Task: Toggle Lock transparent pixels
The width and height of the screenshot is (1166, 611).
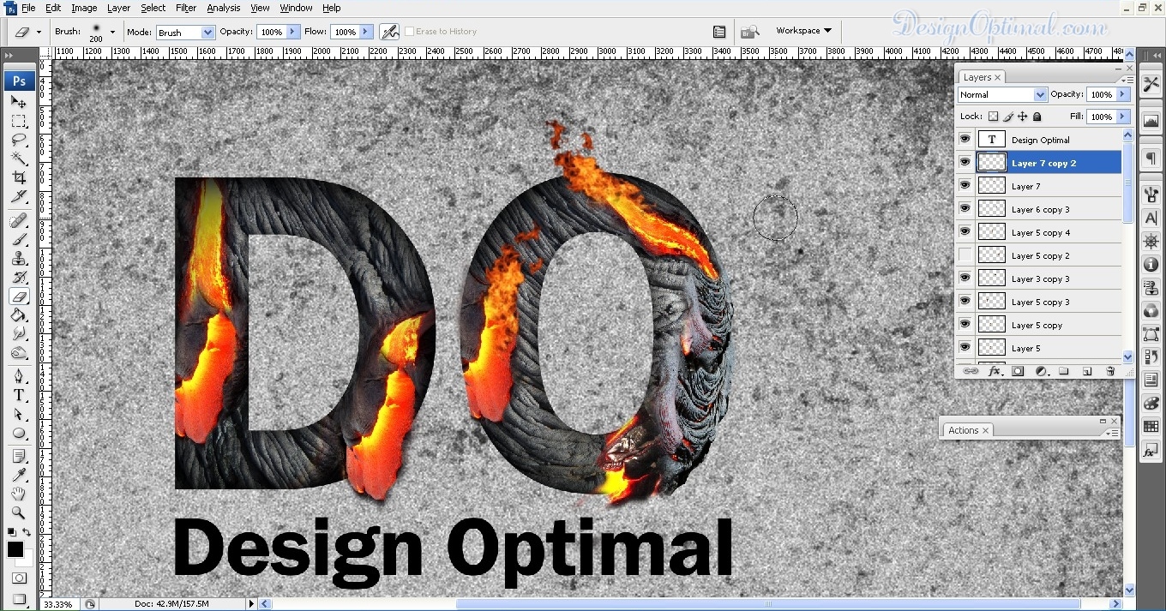Action: [x=993, y=117]
